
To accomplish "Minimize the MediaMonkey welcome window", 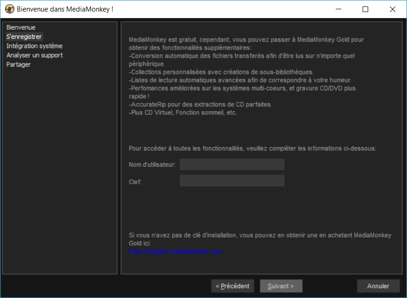I will pos(339,9).
